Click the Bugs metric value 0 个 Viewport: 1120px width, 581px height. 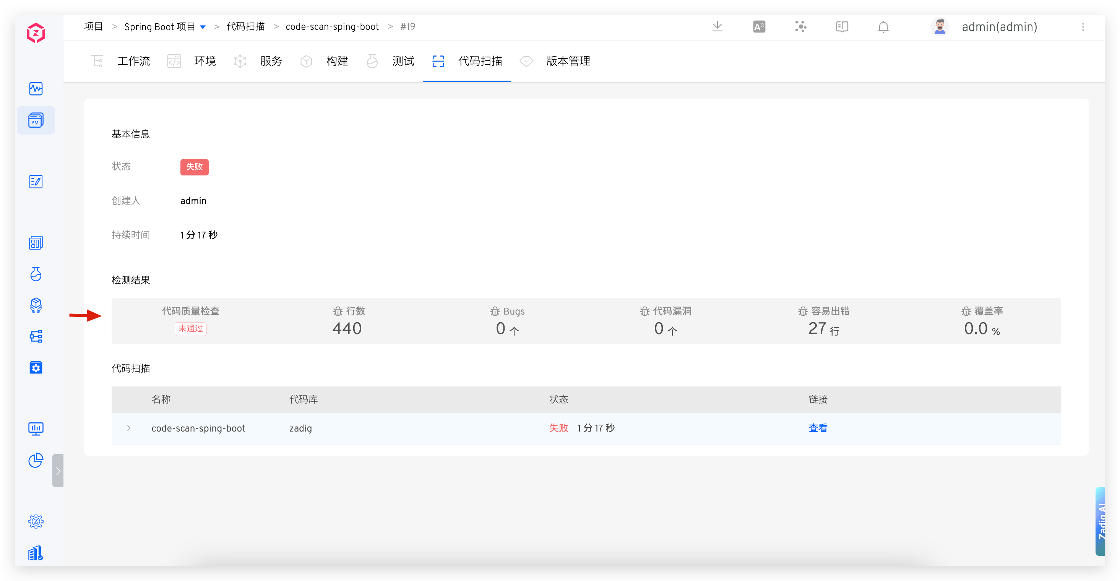click(x=507, y=329)
